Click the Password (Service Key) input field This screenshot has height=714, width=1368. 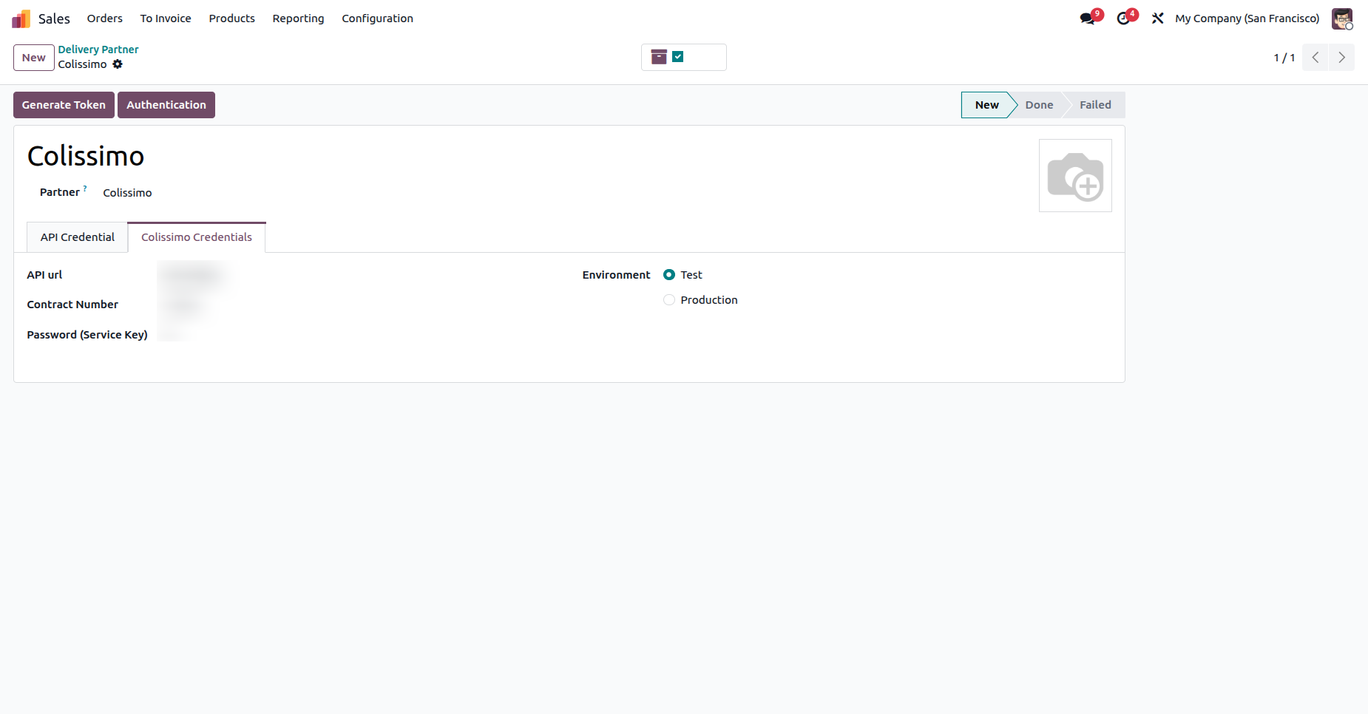tap(175, 335)
